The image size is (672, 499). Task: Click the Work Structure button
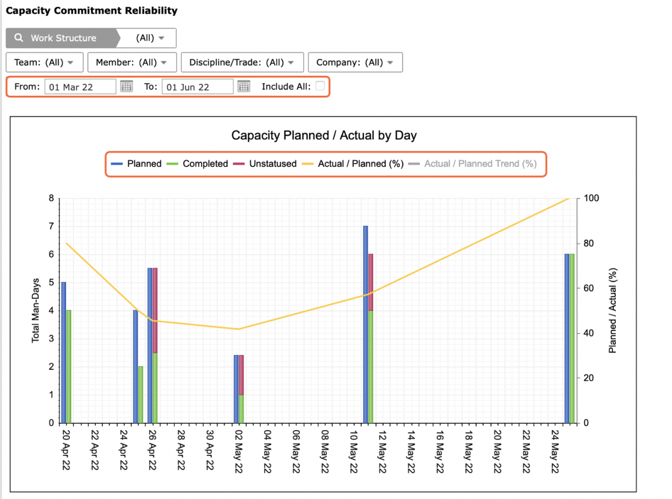point(61,38)
